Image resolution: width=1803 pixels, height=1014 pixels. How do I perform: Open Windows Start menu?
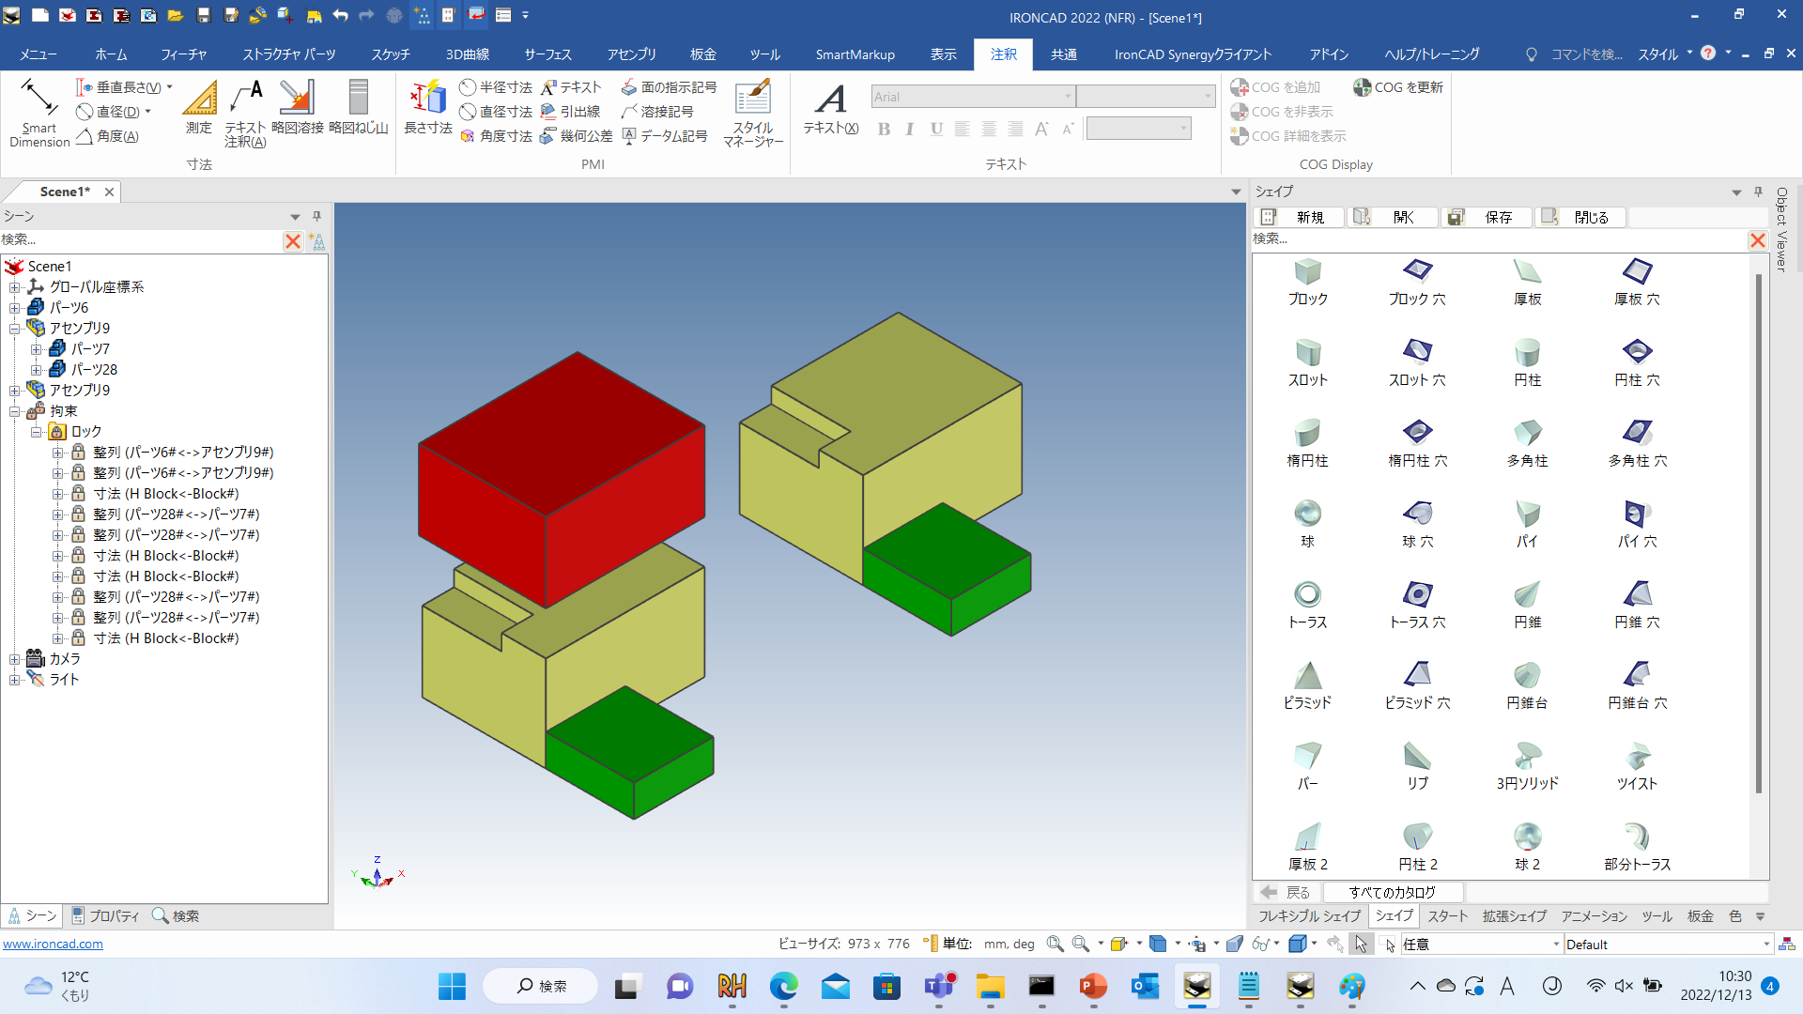click(452, 986)
